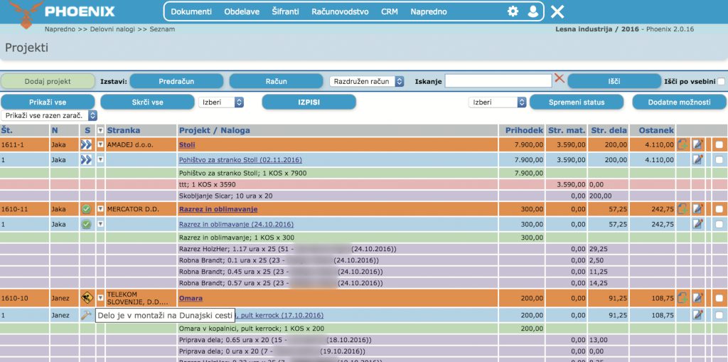The width and height of the screenshot is (728, 362).
Task: Click the warning status icon for TELEKOM SLOVENIJE
Action: click(87, 298)
